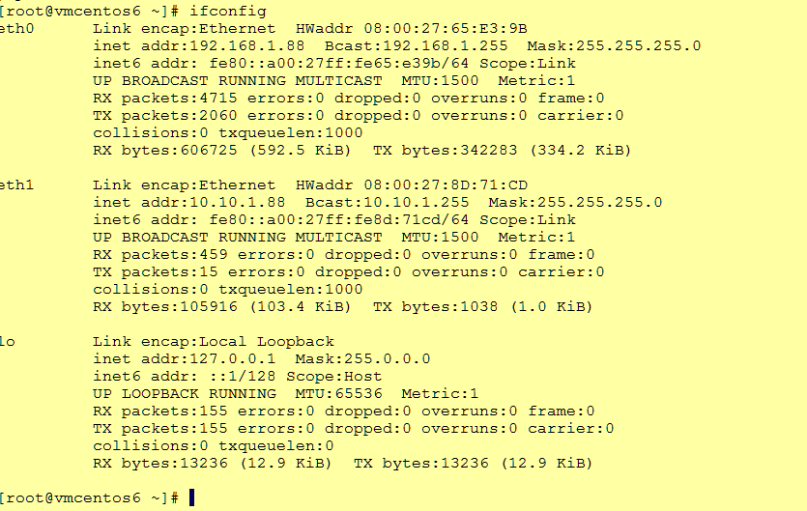Screen dimensions: 807x511
Task: Click eth0 IP address 192.168.1.88
Action: tap(247, 45)
